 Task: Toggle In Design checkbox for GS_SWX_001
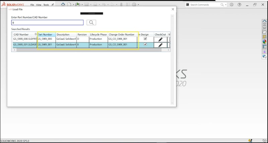pyautogui.click(x=145, y=44)
